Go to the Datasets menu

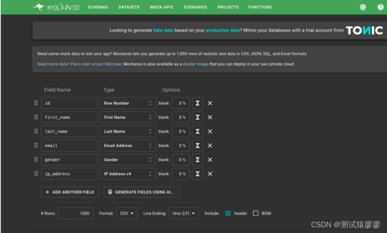pos(129,7)
